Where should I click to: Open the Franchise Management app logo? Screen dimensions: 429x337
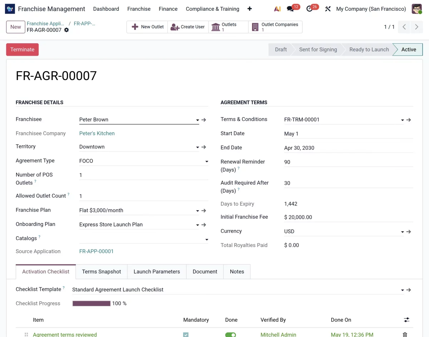10,9
